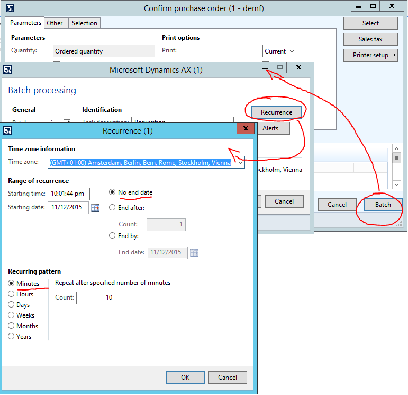The image size is (408, 395).
Task: Maximize the Confirm purchase order window
Action: pyautogui.click(x=373, y=6)
